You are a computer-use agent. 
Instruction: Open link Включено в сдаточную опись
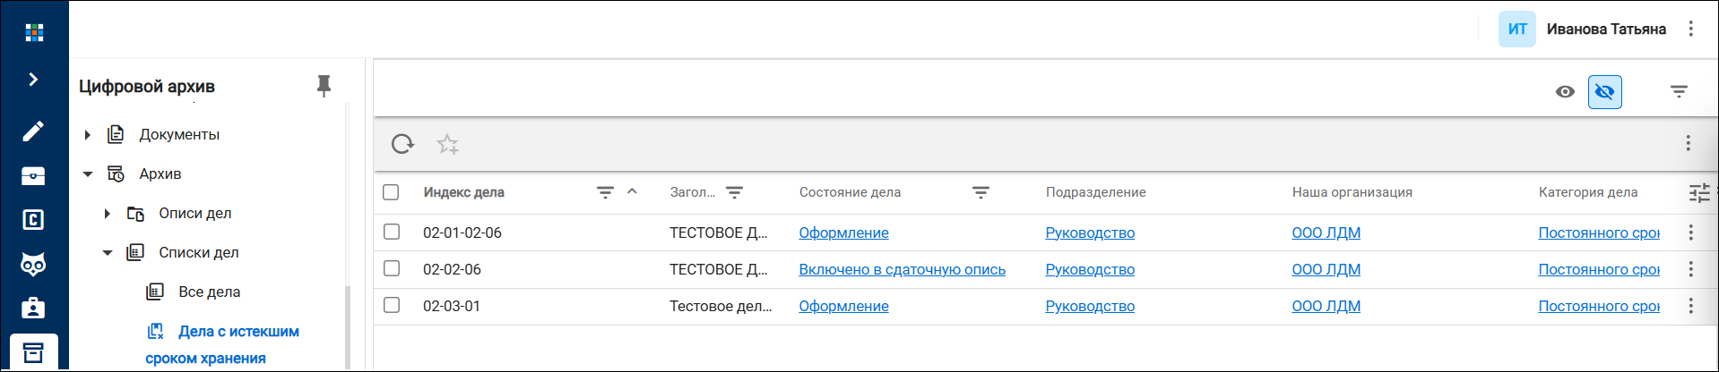902,269
